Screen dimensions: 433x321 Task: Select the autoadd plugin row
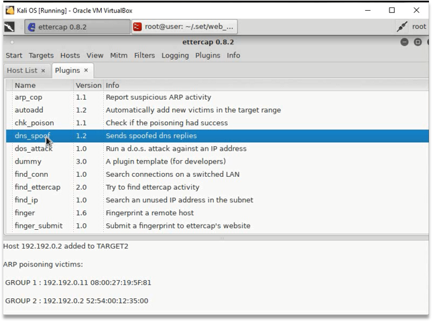click(x=217, y=110)
